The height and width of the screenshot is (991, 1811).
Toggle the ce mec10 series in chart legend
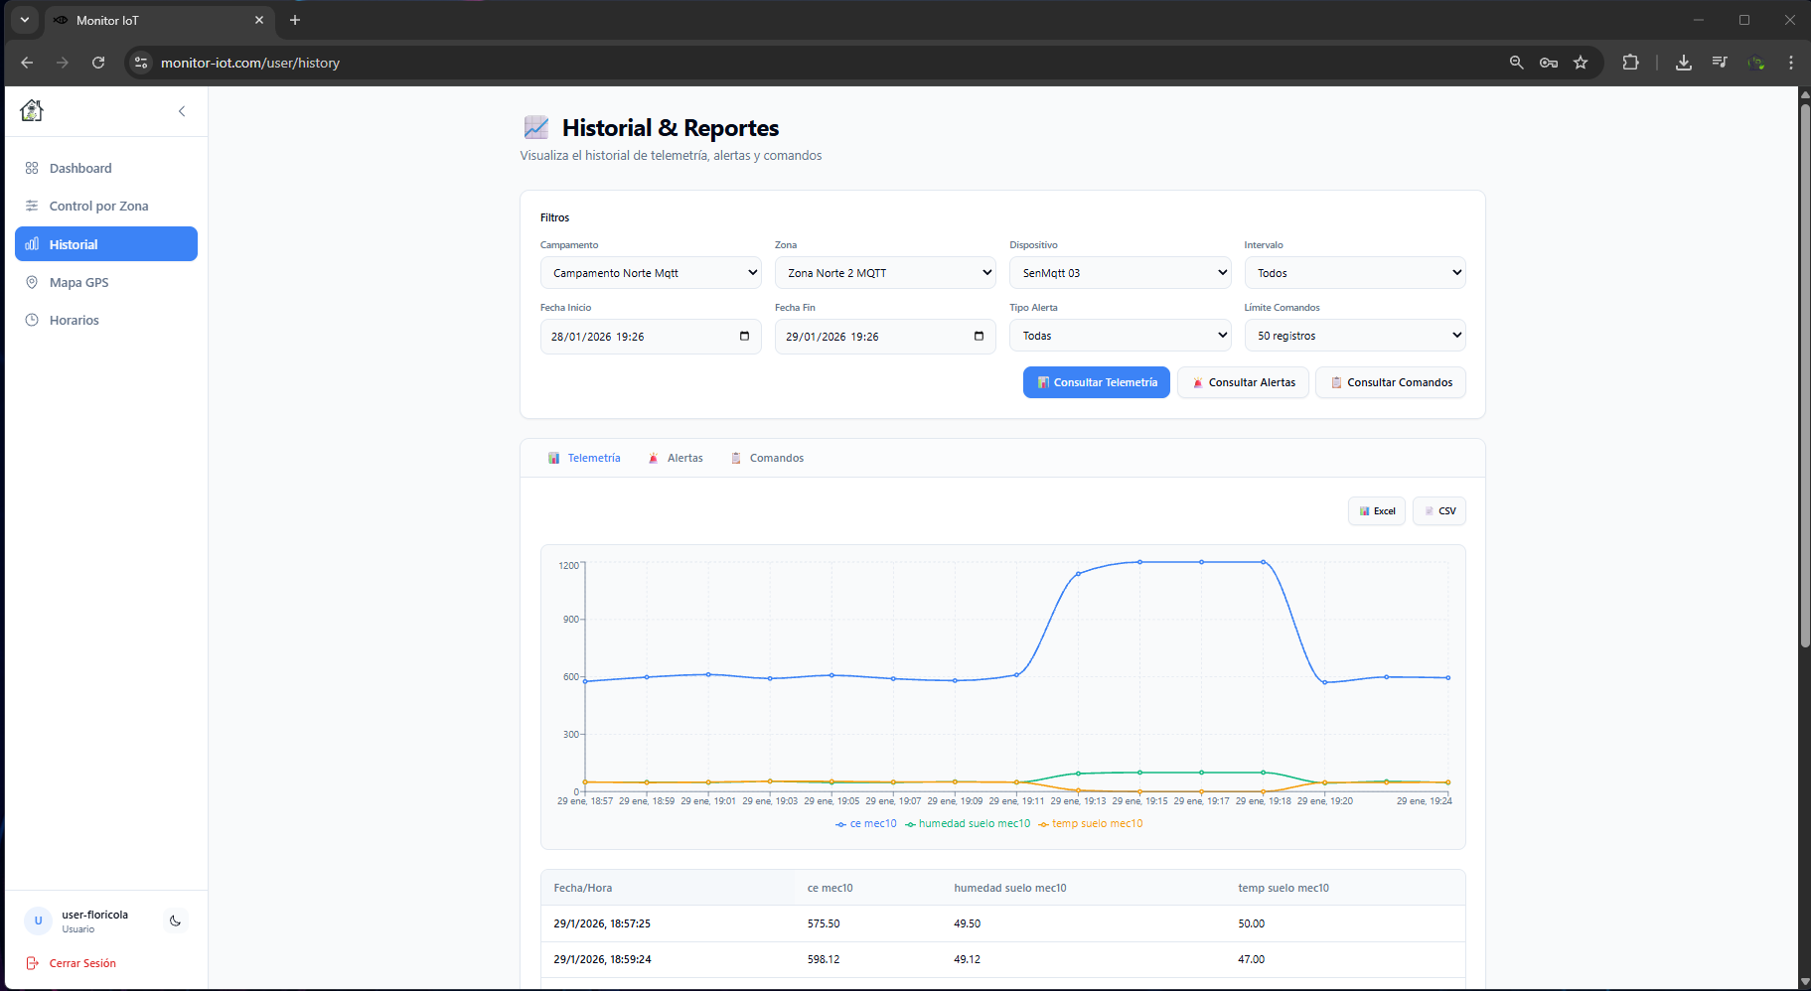click(x=866, y=824)
